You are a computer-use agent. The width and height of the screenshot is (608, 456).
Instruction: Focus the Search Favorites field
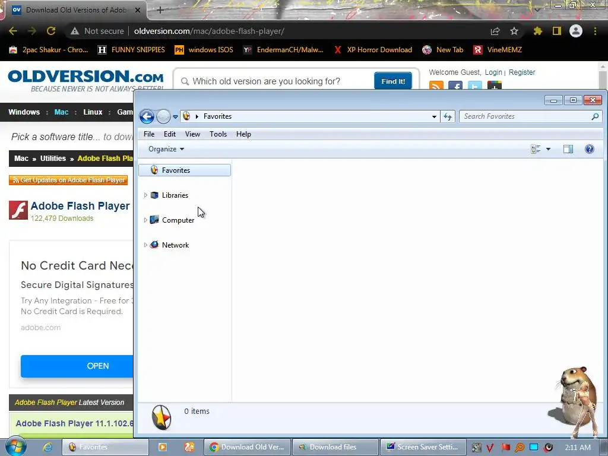click(x=530, y=116)
